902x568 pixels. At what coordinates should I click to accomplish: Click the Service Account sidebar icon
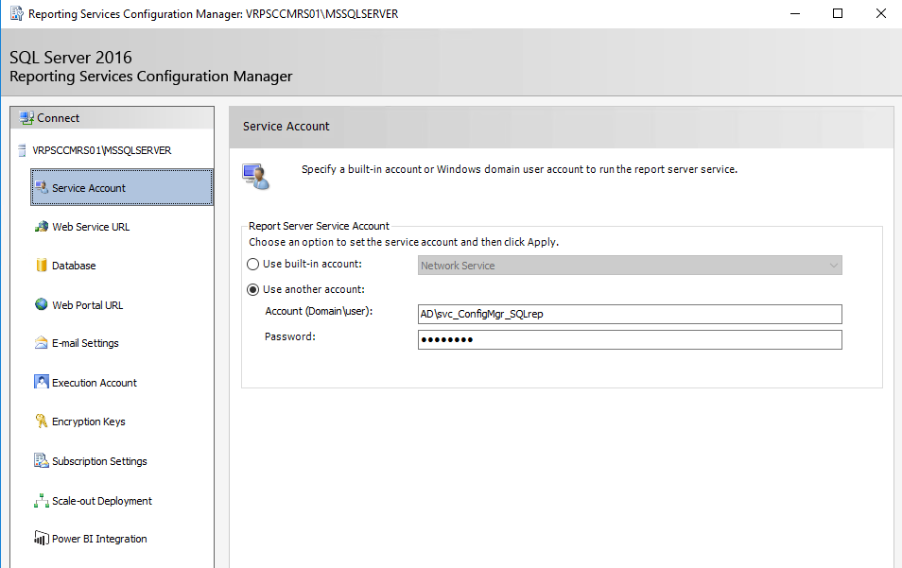tap(42, 187)
